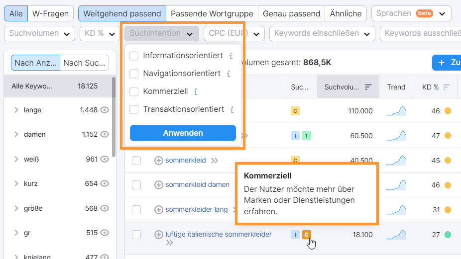Check the Transaktionsorientiert checkbox
Image resolution: width=461 pixels, height=259 pixels.
tap(134, 109)
